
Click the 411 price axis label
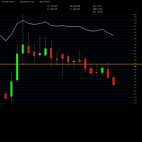pyautogui.click(x=135, y=97)
